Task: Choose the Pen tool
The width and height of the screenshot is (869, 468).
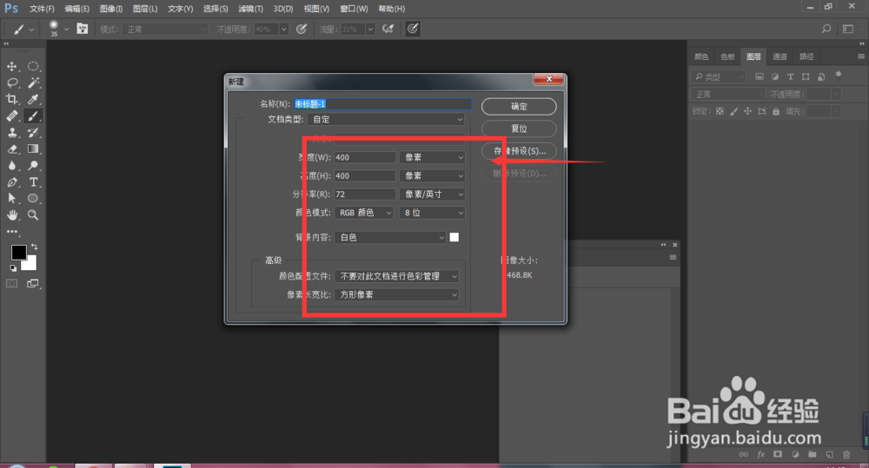Action: pos(13,182)
